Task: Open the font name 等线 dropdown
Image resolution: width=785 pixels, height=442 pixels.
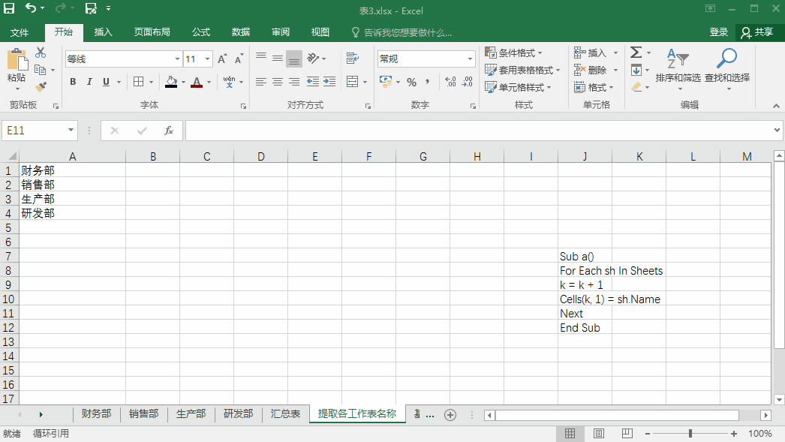Action: click(x=177, y=59)
